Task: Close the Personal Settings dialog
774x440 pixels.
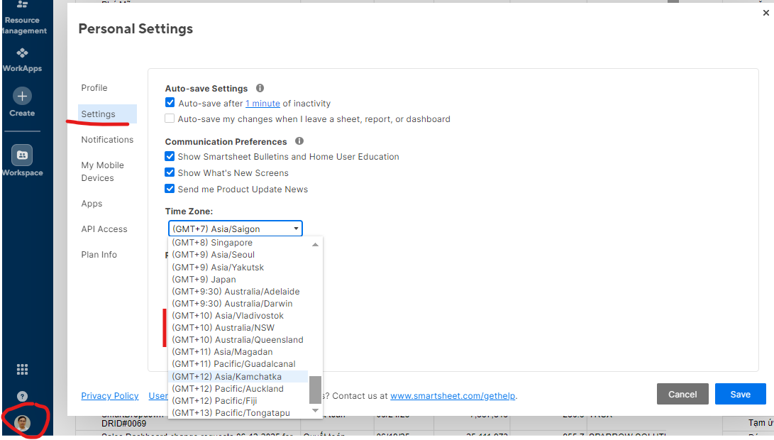Action: pyautogui.click(x=765, y=13)
